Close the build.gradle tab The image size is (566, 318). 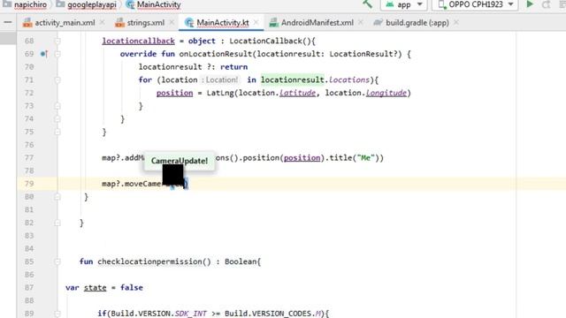click(x=456, y=22)
